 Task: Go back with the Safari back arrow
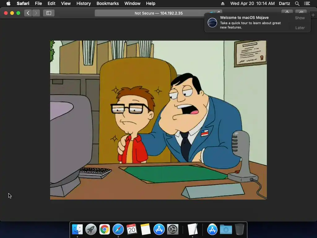coord(28,13)
